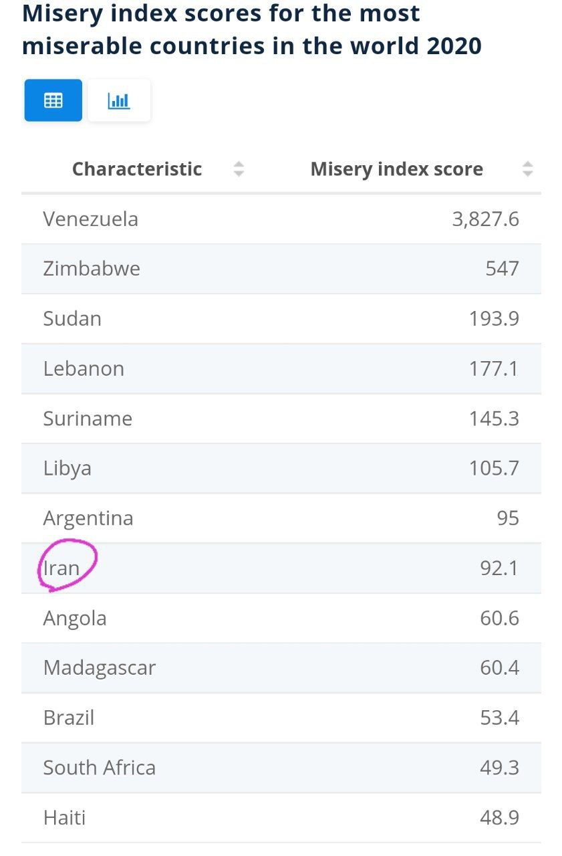Click the Lebanon country name
This screenshot has height=856, width=562.
coord(84,368)
